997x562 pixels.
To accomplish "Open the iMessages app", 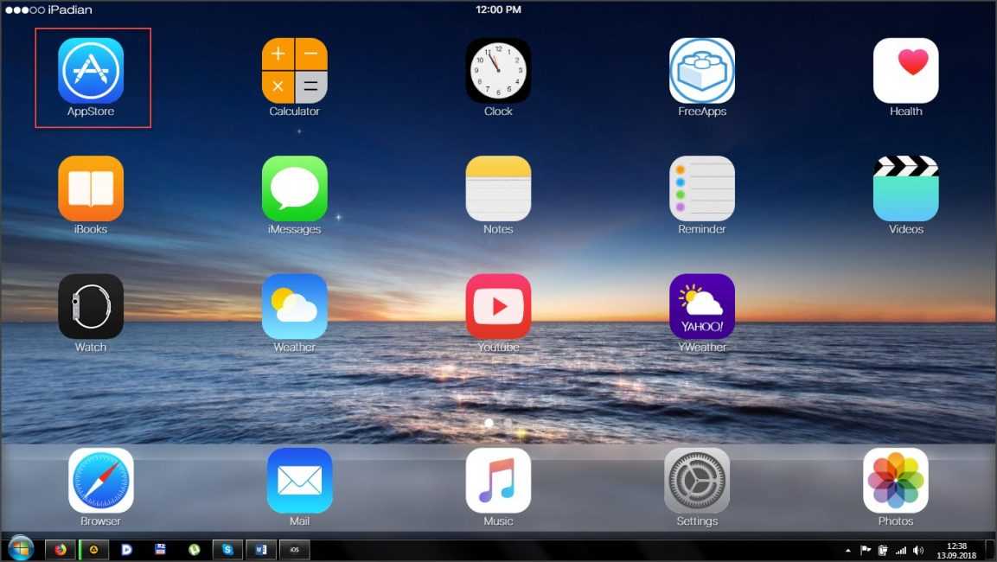I will [295, 188].
